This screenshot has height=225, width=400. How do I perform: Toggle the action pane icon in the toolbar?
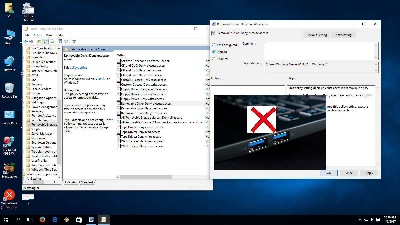pyautogui.click(x=66, y=41)
